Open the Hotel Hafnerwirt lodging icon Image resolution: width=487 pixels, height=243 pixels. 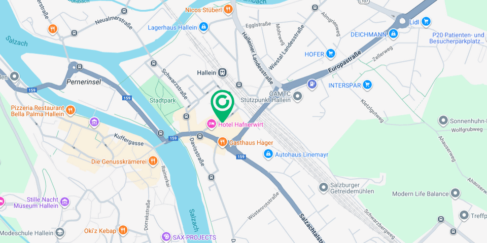click(x=212, y=125)
